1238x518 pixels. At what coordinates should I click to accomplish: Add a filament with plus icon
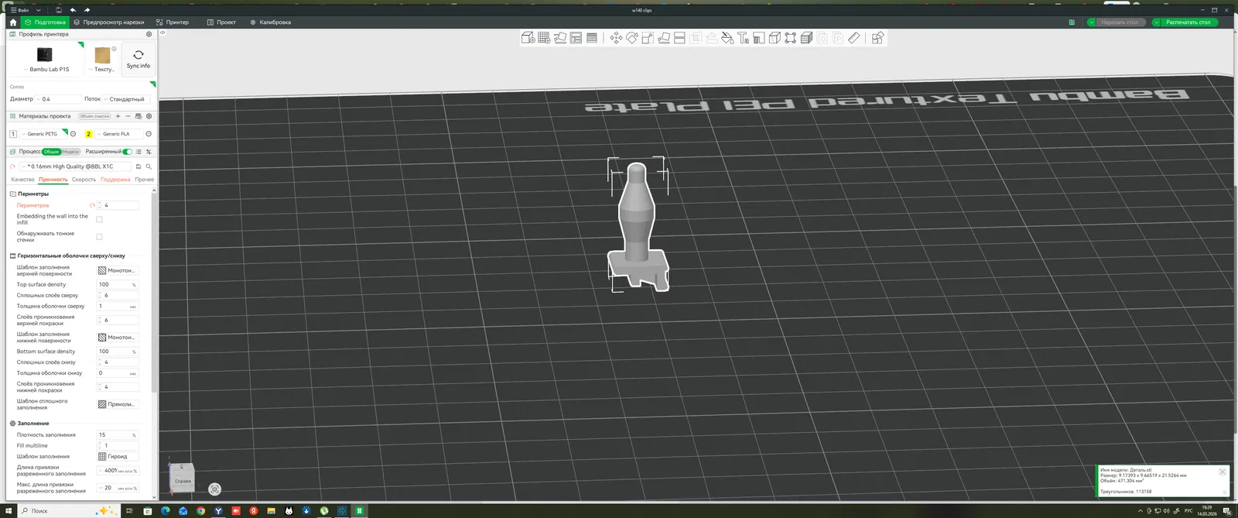pos(118,116)
